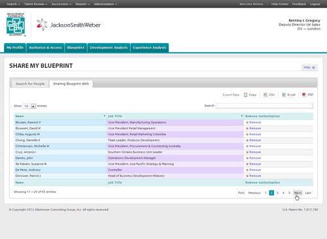
Task: Open the Blueprints tab
Action: [x=76, y=48]
